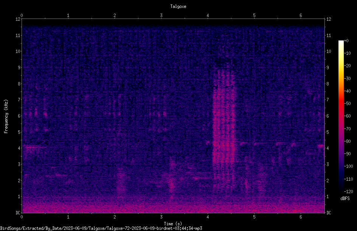Click the +0 value on the color scale
357x231 pixels.
(x=346, y=41)
